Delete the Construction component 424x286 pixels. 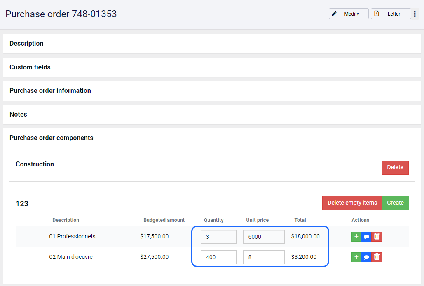[395, 167]
